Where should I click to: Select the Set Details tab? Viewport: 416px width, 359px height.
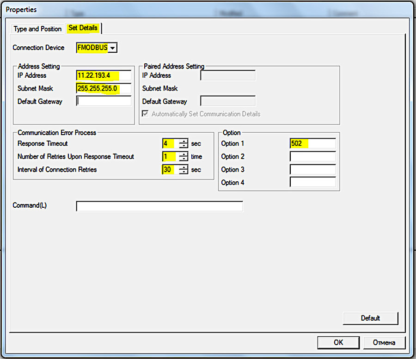[83, 28]
